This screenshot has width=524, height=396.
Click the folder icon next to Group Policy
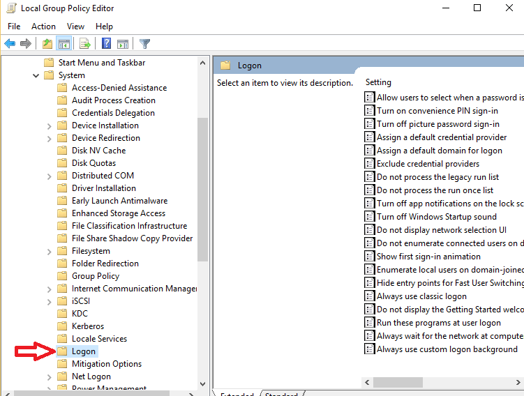(62, 276)
